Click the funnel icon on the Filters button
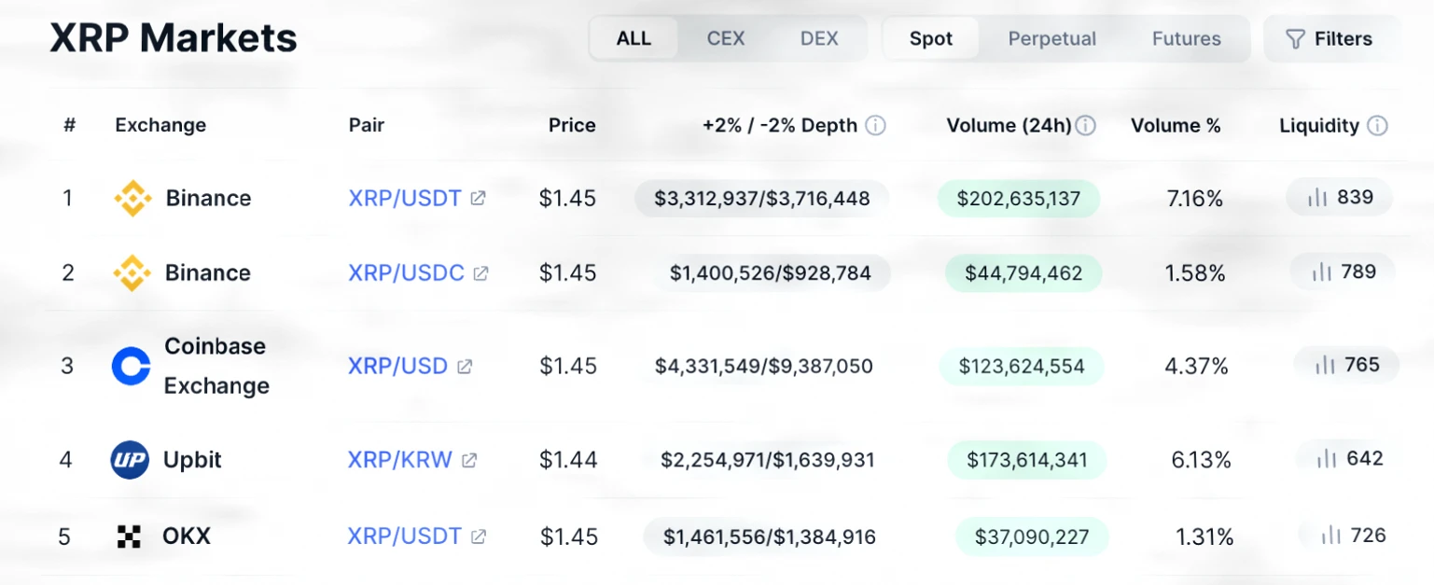 (x=1296, y=38)
